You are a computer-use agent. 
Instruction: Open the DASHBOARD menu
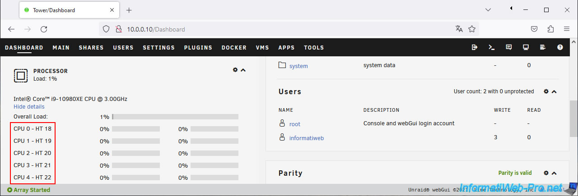24,47
